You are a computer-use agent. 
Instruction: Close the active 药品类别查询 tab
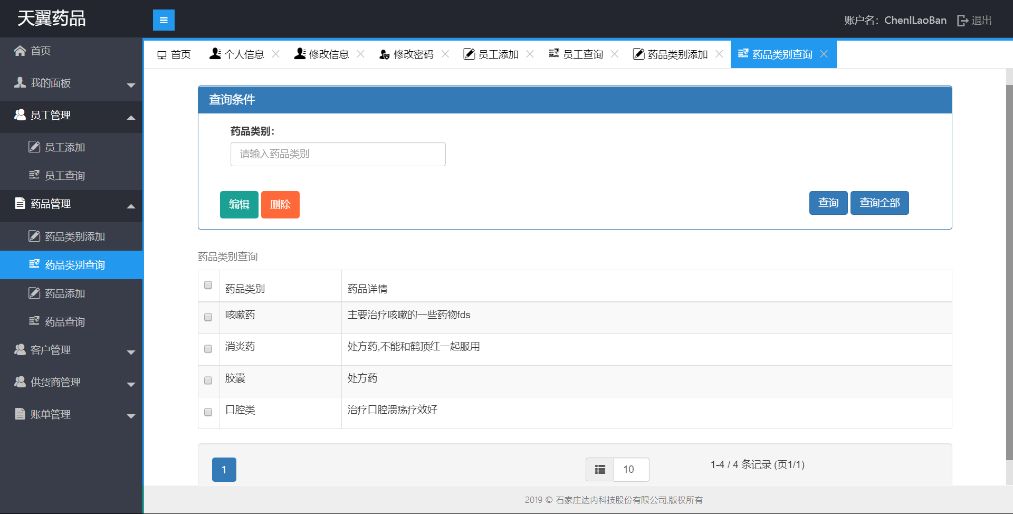824,54
